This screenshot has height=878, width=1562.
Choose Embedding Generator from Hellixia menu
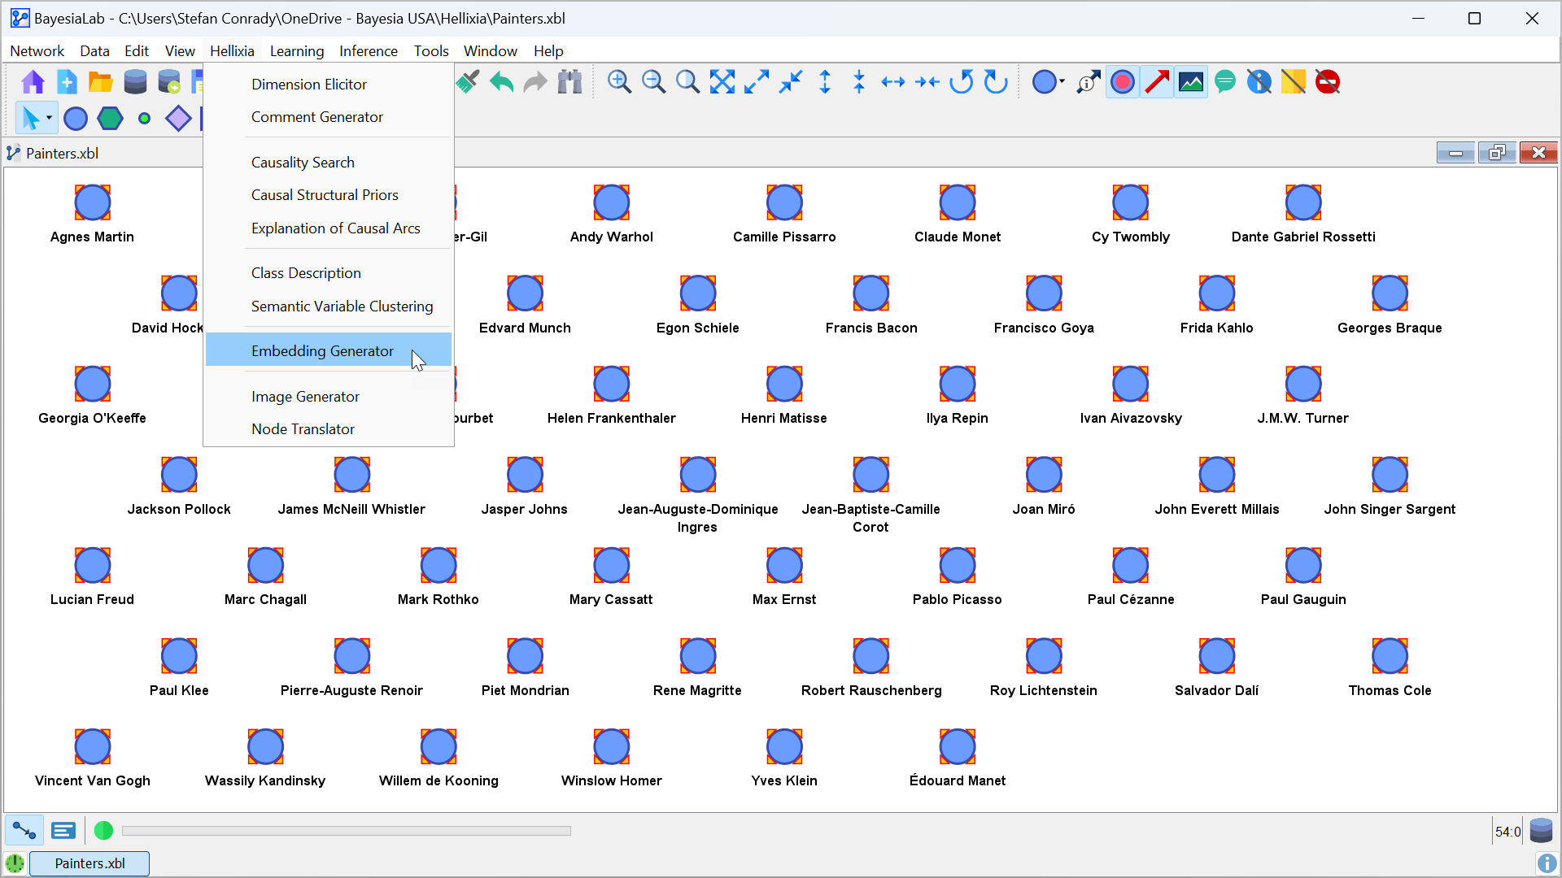322,350
